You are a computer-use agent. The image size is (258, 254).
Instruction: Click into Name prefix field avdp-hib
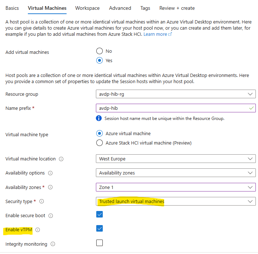pos(176,108)
